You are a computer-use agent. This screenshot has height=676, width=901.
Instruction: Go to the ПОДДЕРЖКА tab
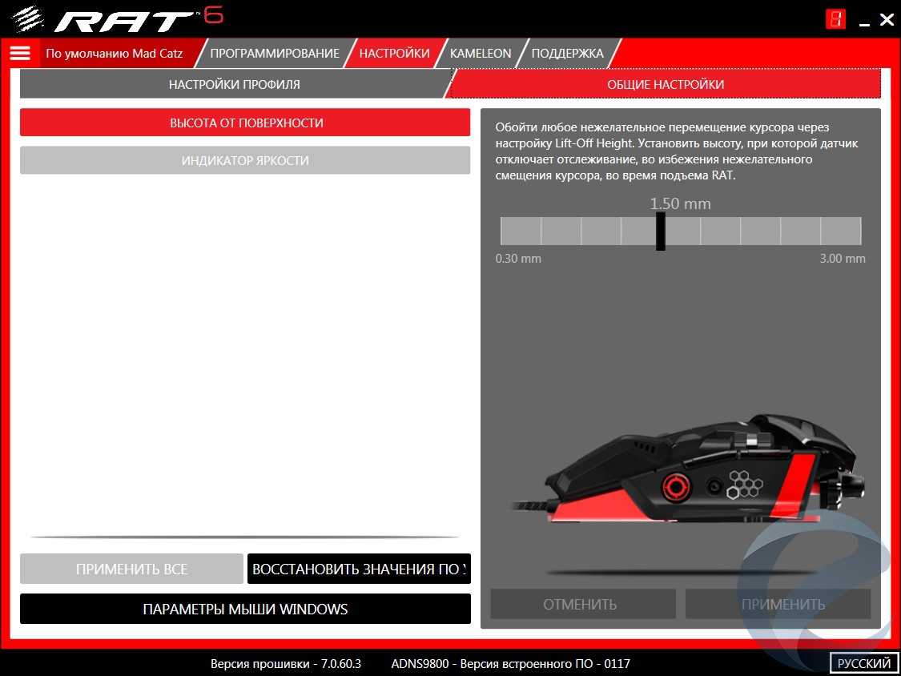(x=567, y=54)
